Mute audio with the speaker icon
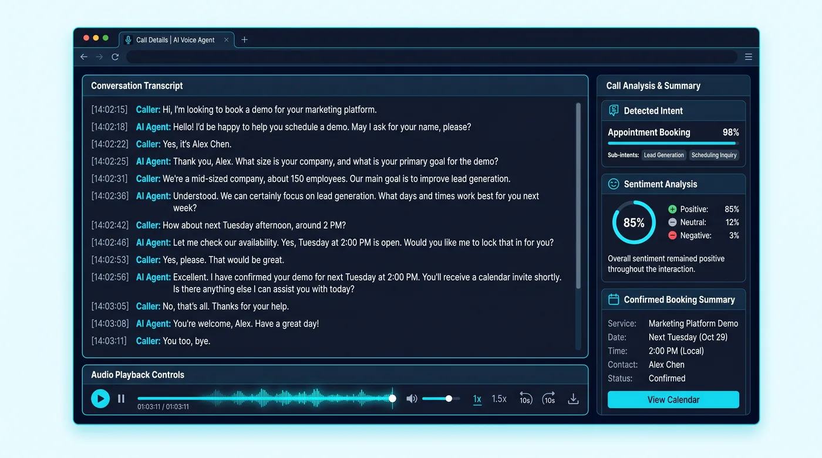This screenshot has height=458, width=822. coord(412,399)
